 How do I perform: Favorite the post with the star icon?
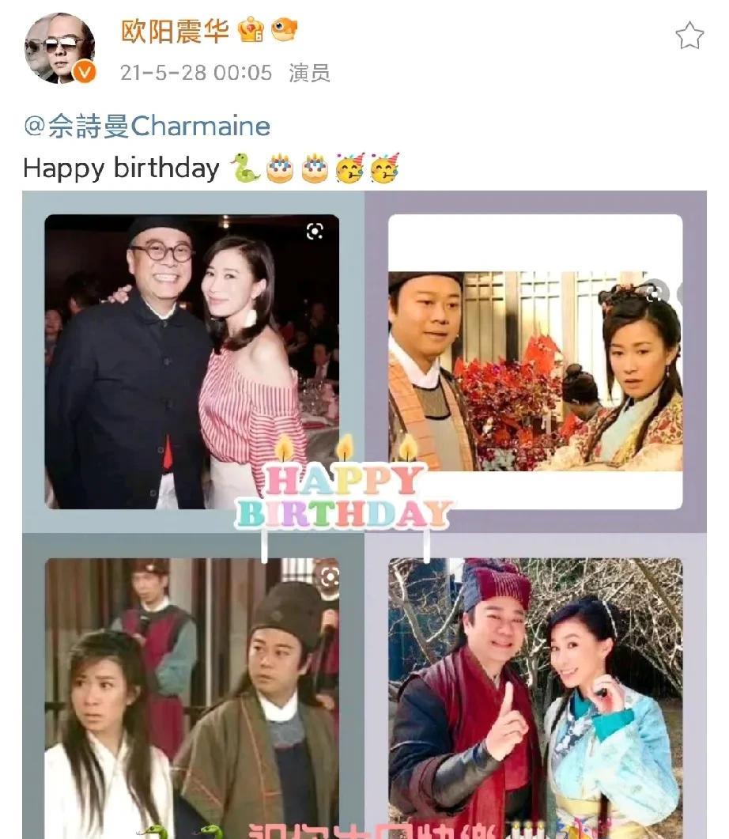(x=689, y=36)
